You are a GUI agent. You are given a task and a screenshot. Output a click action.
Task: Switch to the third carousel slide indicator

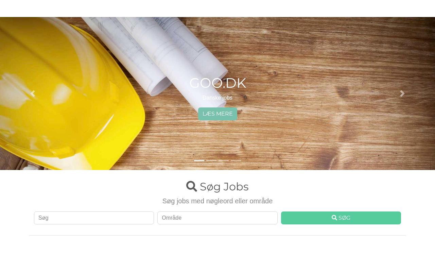[224, 160]
